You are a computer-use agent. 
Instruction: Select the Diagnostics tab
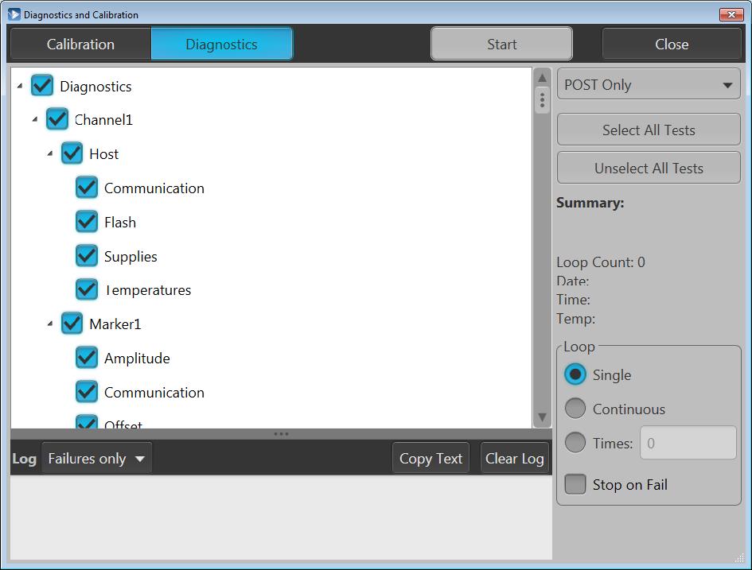tap(221, 45)
